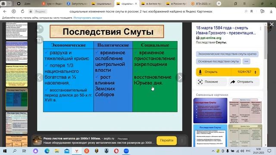Open '18 марта 1584 года' title link

tap(226, 31)
